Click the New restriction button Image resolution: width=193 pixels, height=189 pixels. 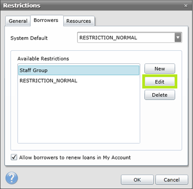tap(160, 69)
